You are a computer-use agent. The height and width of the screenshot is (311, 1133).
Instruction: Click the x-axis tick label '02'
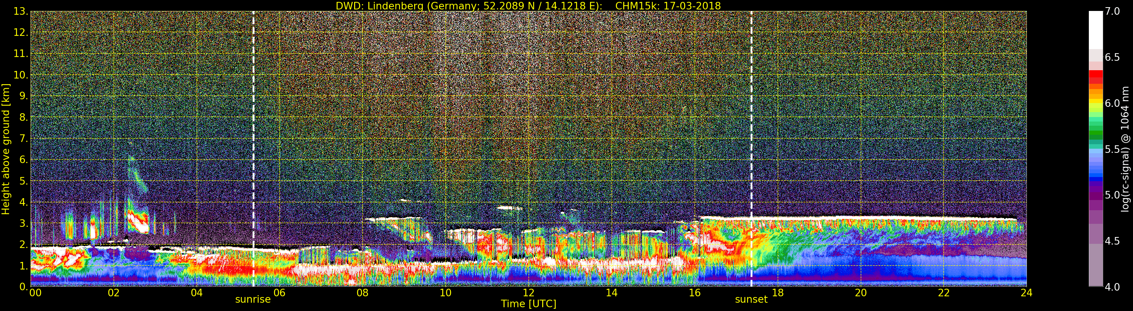coord(114,293)
